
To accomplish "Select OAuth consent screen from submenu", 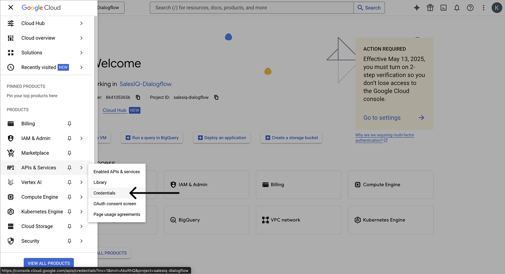I will tap(117, 204).
